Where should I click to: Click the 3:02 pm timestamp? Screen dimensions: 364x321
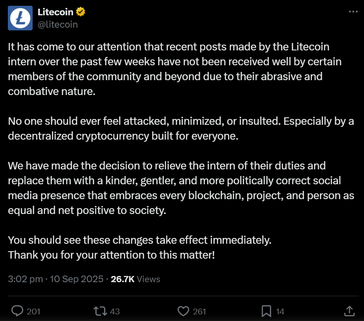(26, 279)
